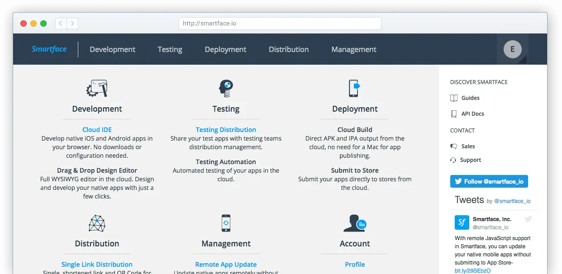Click the API Docs document icon

click(x=454, y=114)
